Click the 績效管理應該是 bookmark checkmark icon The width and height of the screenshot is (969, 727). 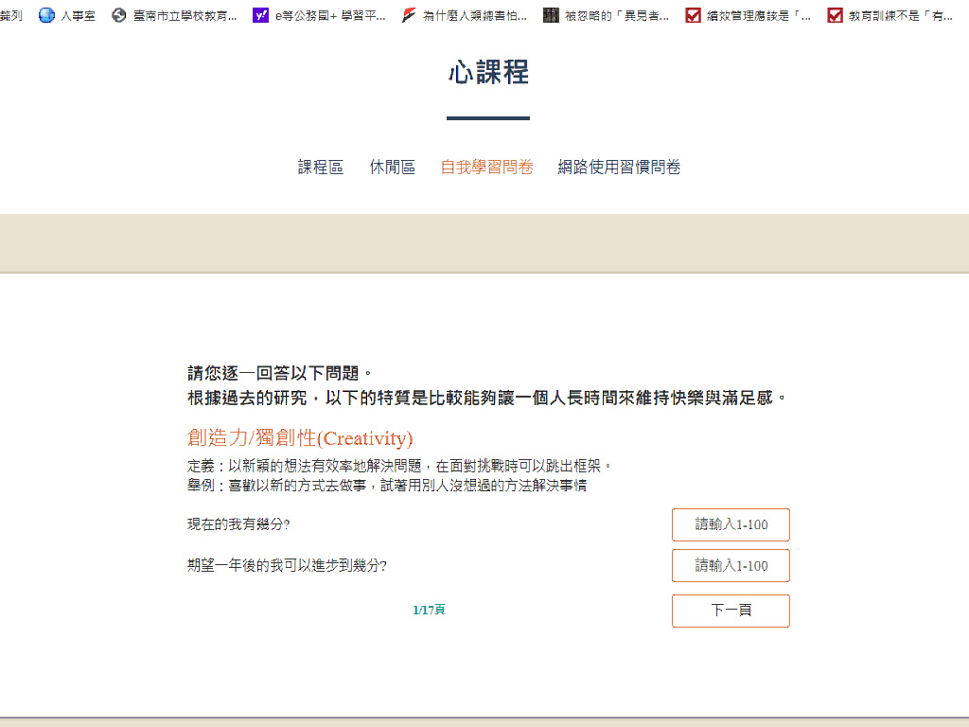click(693, 15)
